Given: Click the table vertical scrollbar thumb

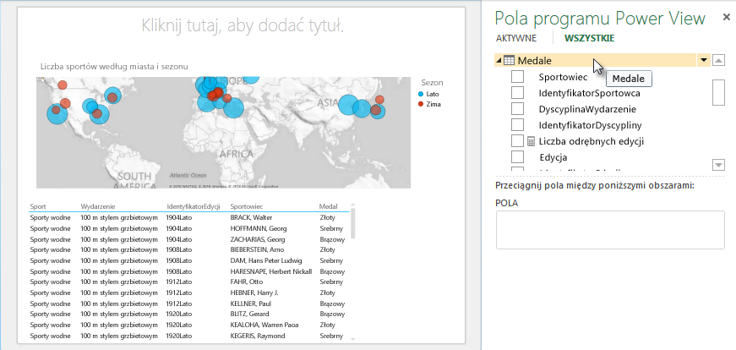Looking at the screenshot, I should 352,223.
